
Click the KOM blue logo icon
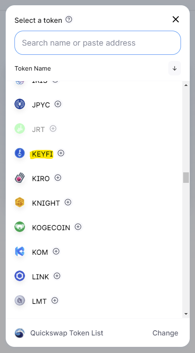click(x=20, y=251)
